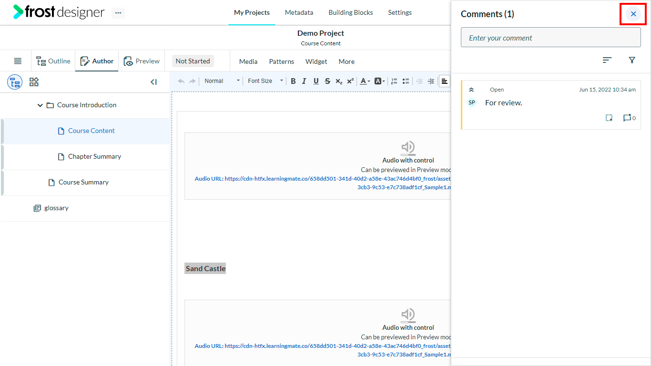This screenshot has height=366, width=651.
Task: Toggle italic formatting
Action: [x=304, y=81]
